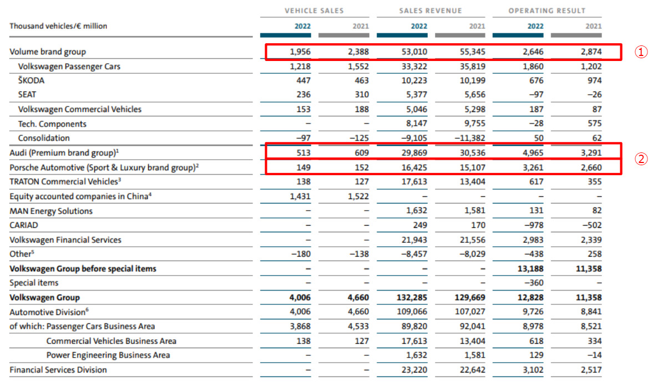Click ŠKODA 2022 vehicle sales value 447
The width and height of the screenshot is (668, 387).
click(303, 81)
